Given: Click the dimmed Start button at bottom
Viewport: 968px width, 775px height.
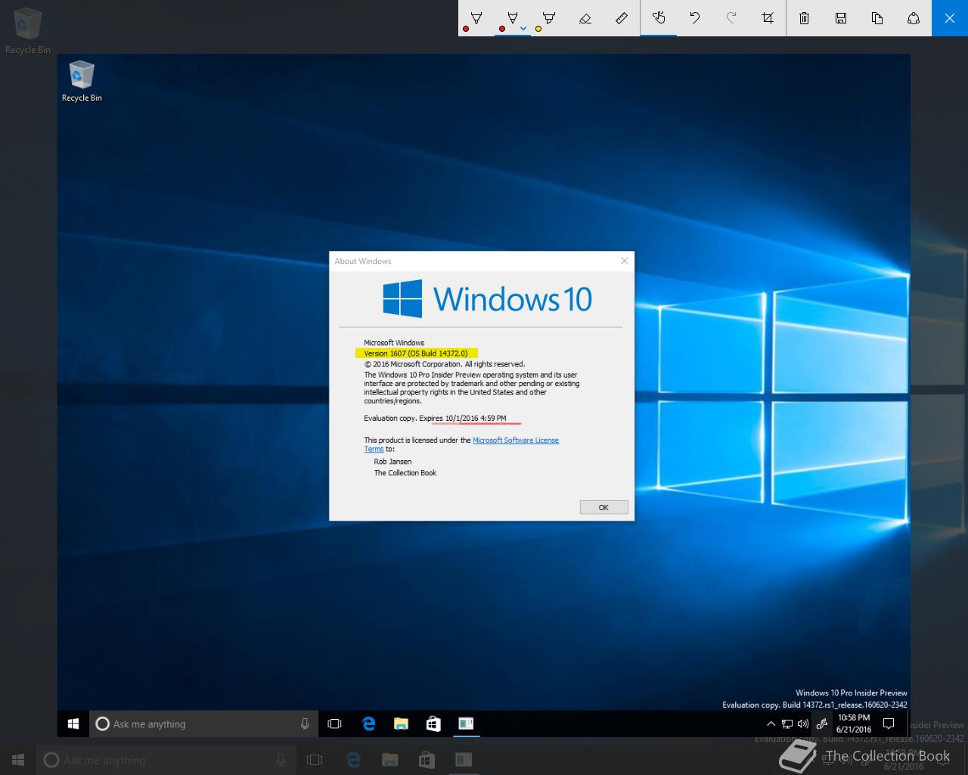Looking at the screenshot, I should pyautogui.click(x=18, y=760).
